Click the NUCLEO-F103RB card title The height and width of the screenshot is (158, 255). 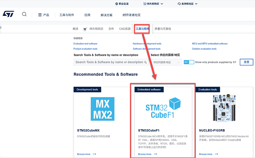(x=212, y=130)
